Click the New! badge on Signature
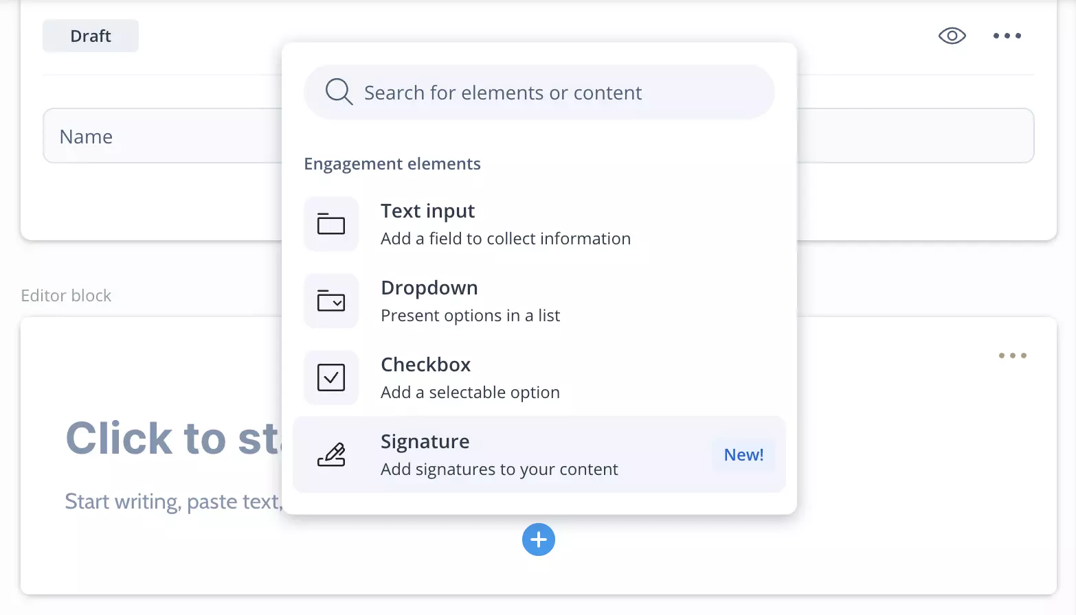The height and width of the screenshot is (615, 1076). (744, 454)
